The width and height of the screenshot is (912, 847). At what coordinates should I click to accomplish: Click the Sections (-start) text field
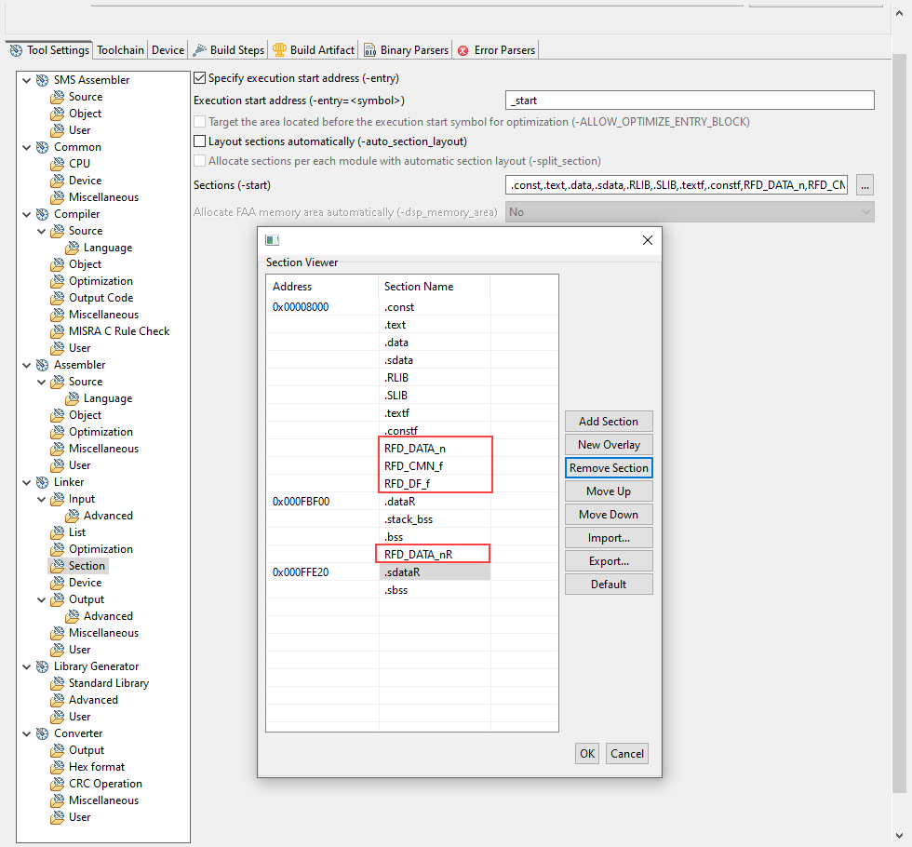(x=677, y=185)
